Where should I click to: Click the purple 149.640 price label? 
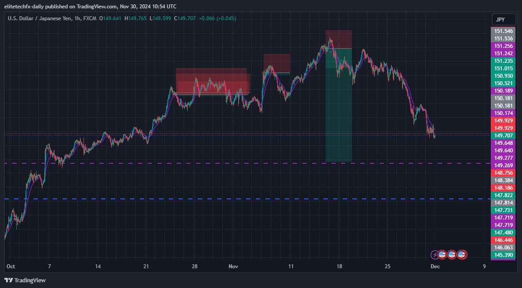coord(503,150)
